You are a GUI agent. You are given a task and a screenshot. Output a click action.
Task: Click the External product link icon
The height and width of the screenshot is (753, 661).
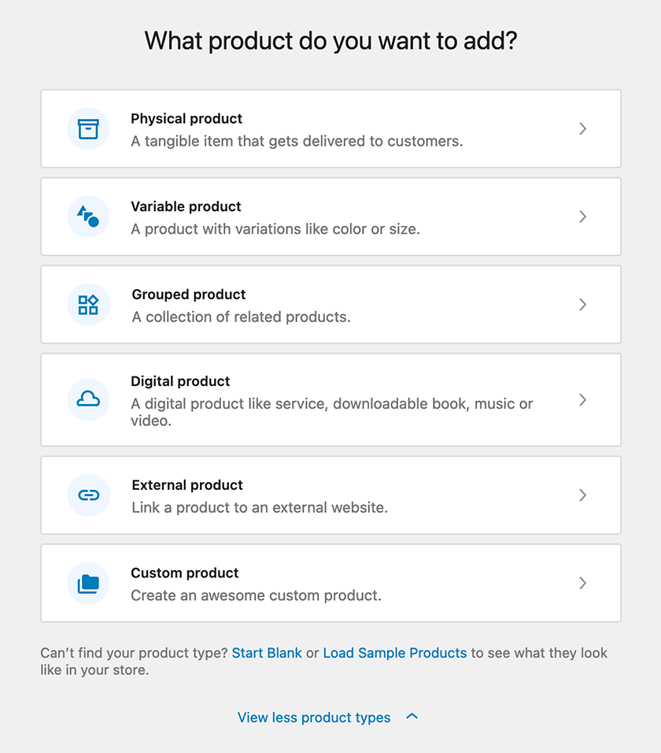click(88, 495)
